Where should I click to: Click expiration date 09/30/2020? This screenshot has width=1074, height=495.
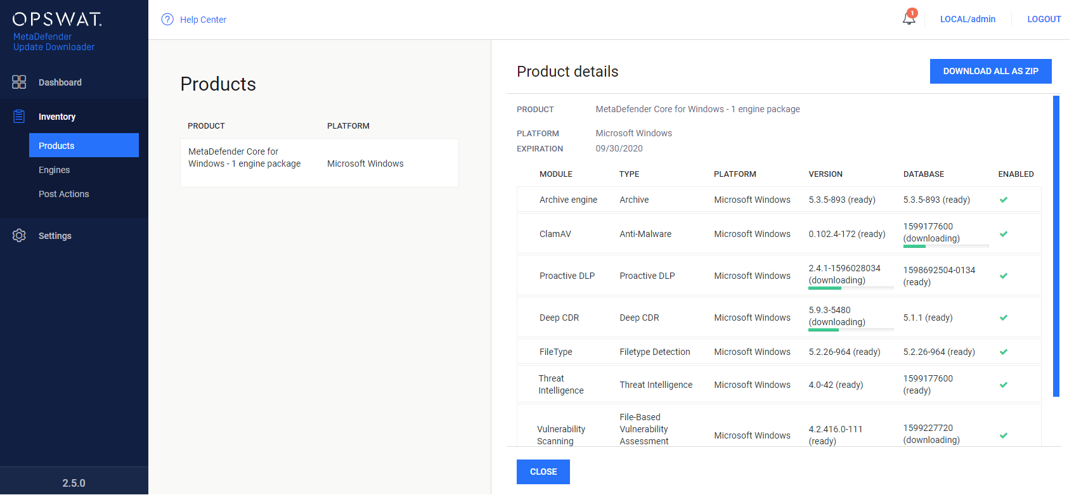[x=619, y=148]
